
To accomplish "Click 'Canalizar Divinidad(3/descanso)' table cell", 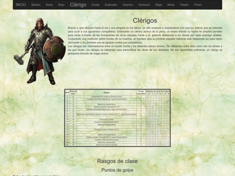I will click(x=107, y=140).
